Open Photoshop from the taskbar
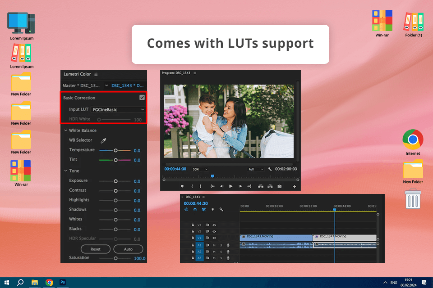 (63, 282)
